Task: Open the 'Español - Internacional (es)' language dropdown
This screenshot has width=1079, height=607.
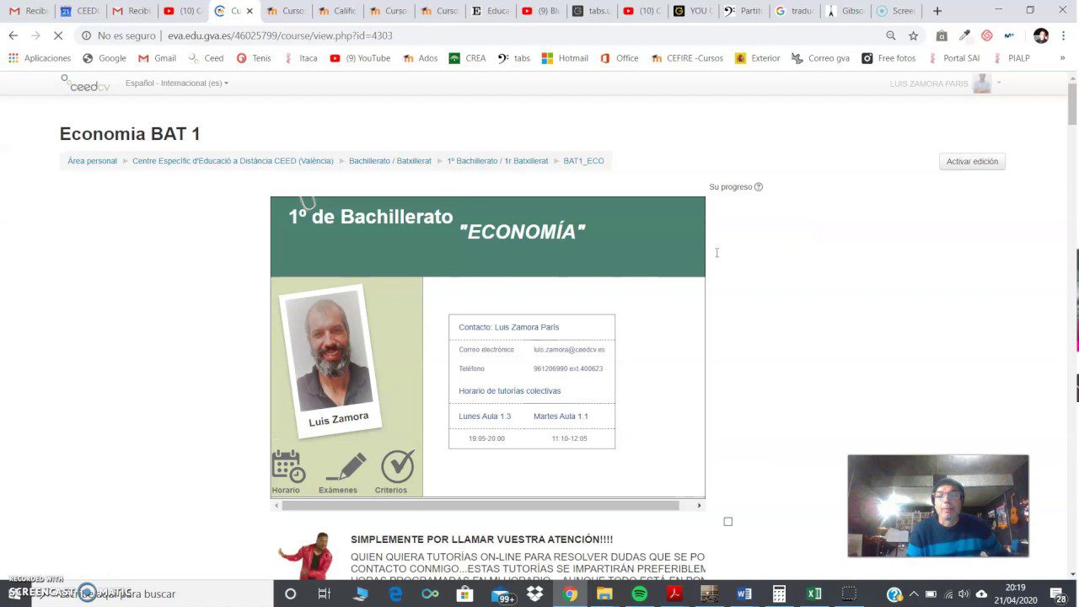Action: pyautogui.click(x=176, y=83)
